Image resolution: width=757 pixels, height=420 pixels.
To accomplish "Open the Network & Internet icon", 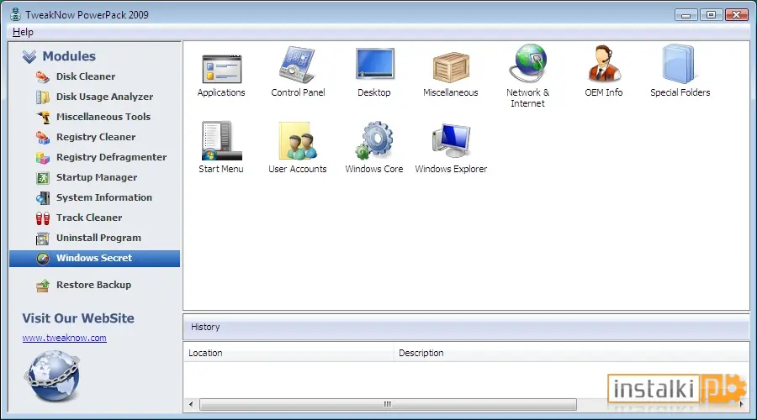I will [527, 63].
